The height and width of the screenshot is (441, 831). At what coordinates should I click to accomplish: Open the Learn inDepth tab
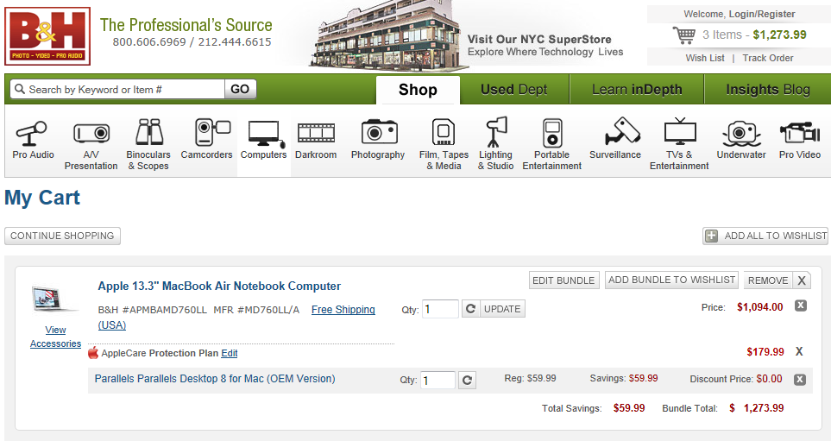[x=637, y=90]
